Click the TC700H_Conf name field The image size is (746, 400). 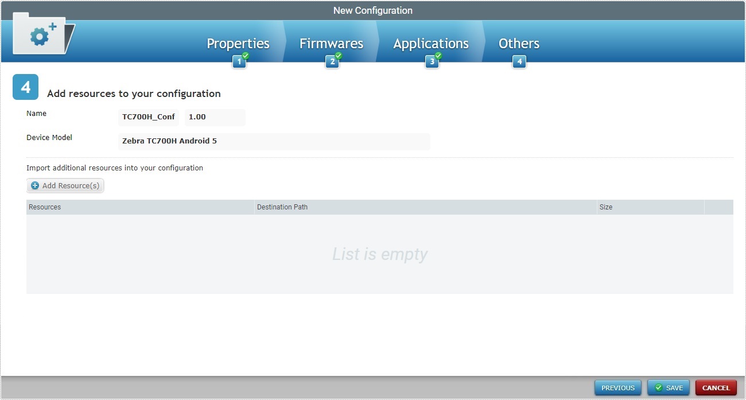148,117
